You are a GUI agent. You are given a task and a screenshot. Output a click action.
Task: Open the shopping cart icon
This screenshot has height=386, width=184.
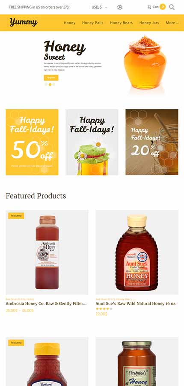[x=149, y=7]
